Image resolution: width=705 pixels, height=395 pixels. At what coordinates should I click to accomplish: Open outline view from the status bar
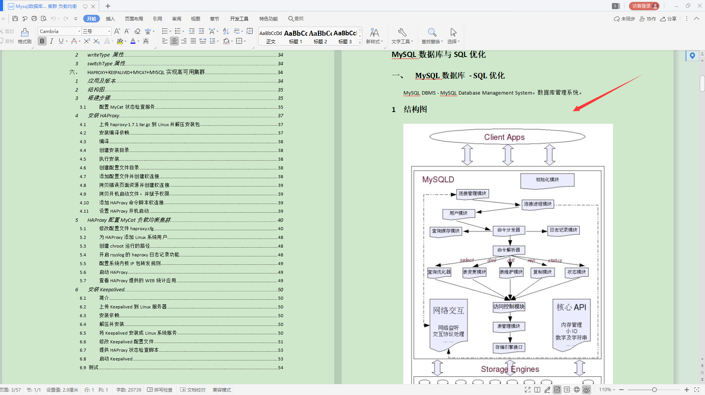tap(567, 390)
